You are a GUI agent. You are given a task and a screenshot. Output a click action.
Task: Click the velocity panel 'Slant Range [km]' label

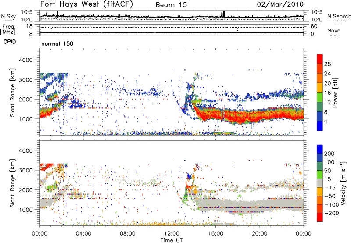click(12, 183)
